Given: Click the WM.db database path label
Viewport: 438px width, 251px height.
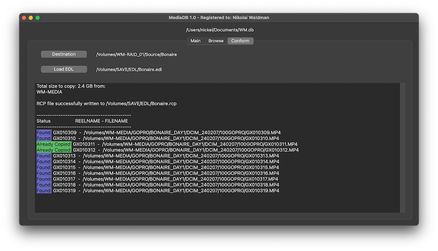Looking at the screenshot, I should tap(219, 30).
